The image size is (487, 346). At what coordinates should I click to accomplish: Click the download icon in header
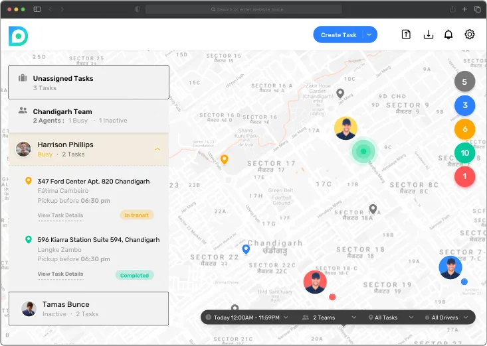[x=428, y=35]
